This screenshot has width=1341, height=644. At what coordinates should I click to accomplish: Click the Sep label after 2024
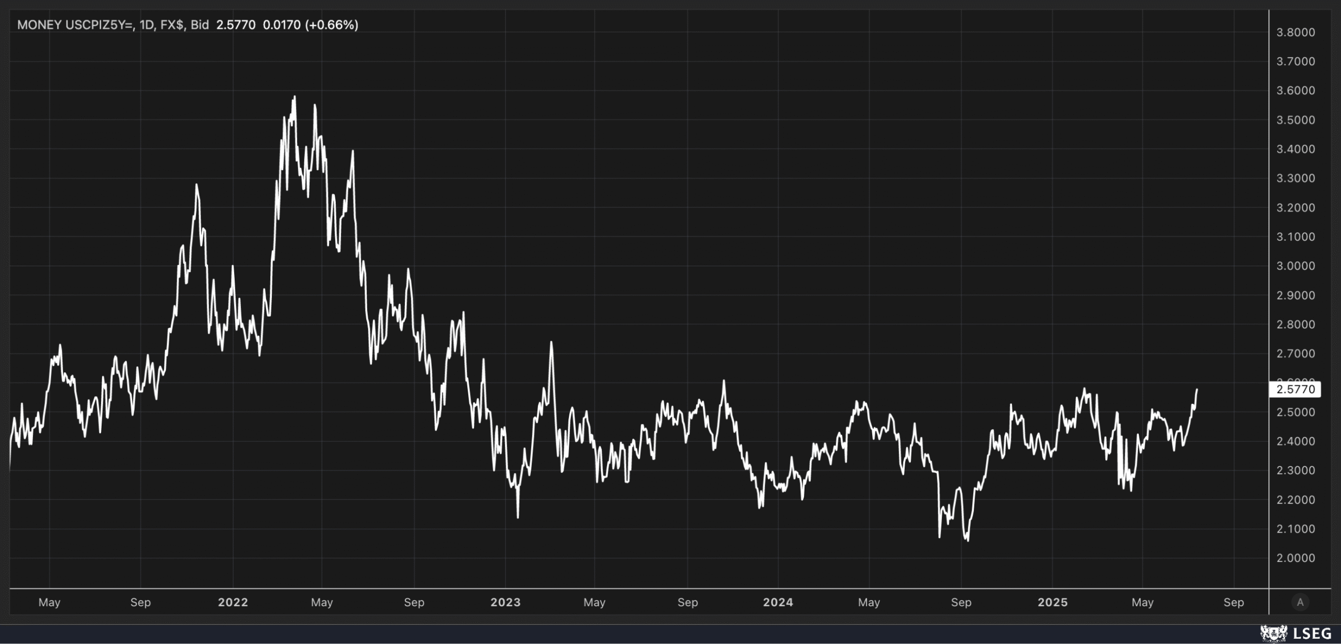(961, 603)
